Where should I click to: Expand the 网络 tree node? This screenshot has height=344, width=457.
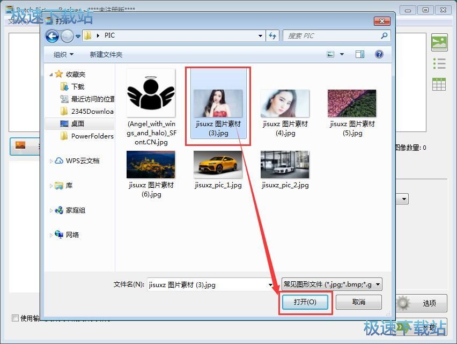point(51,235)
